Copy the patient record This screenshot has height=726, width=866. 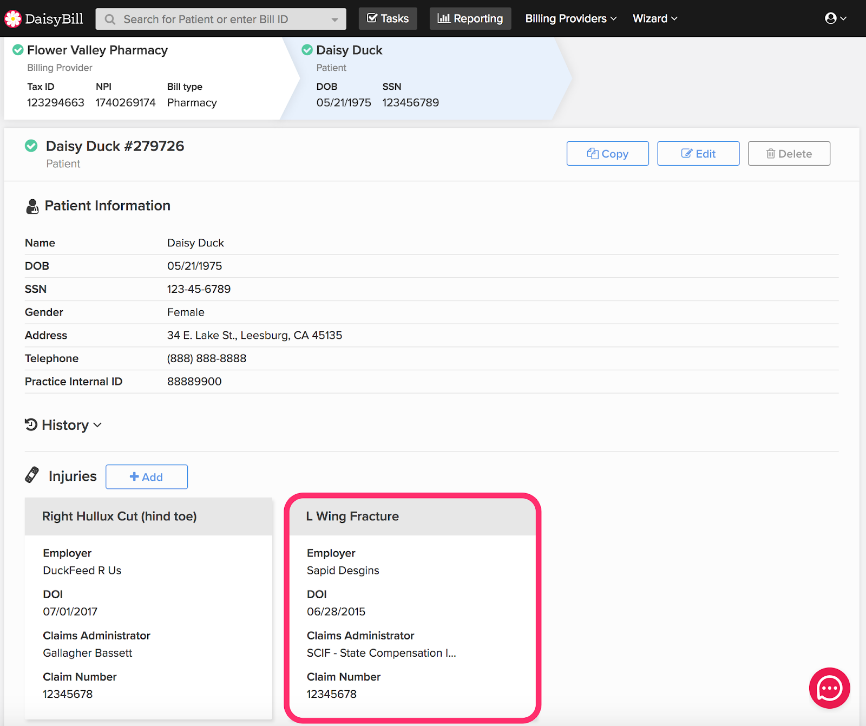click(x=608, y=154)
